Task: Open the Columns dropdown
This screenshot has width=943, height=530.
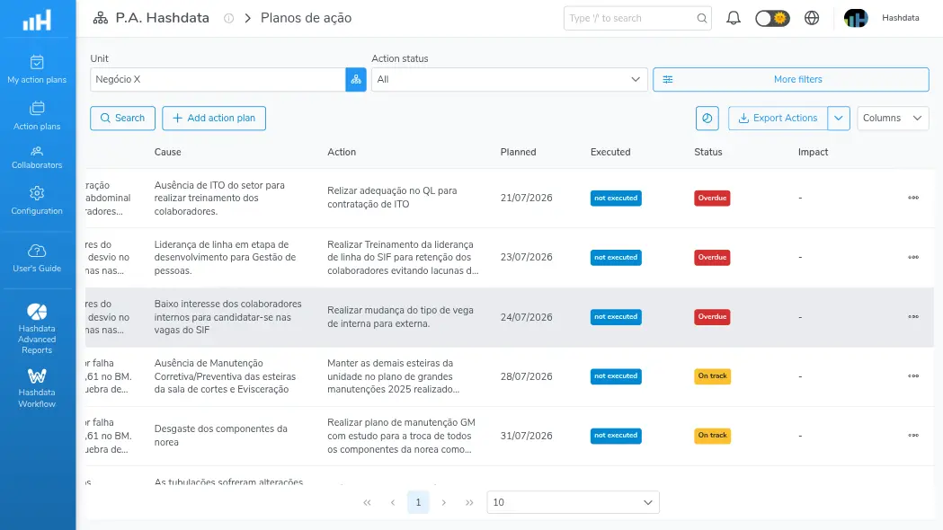Action: pyautogui.click(x=893, y=119)
